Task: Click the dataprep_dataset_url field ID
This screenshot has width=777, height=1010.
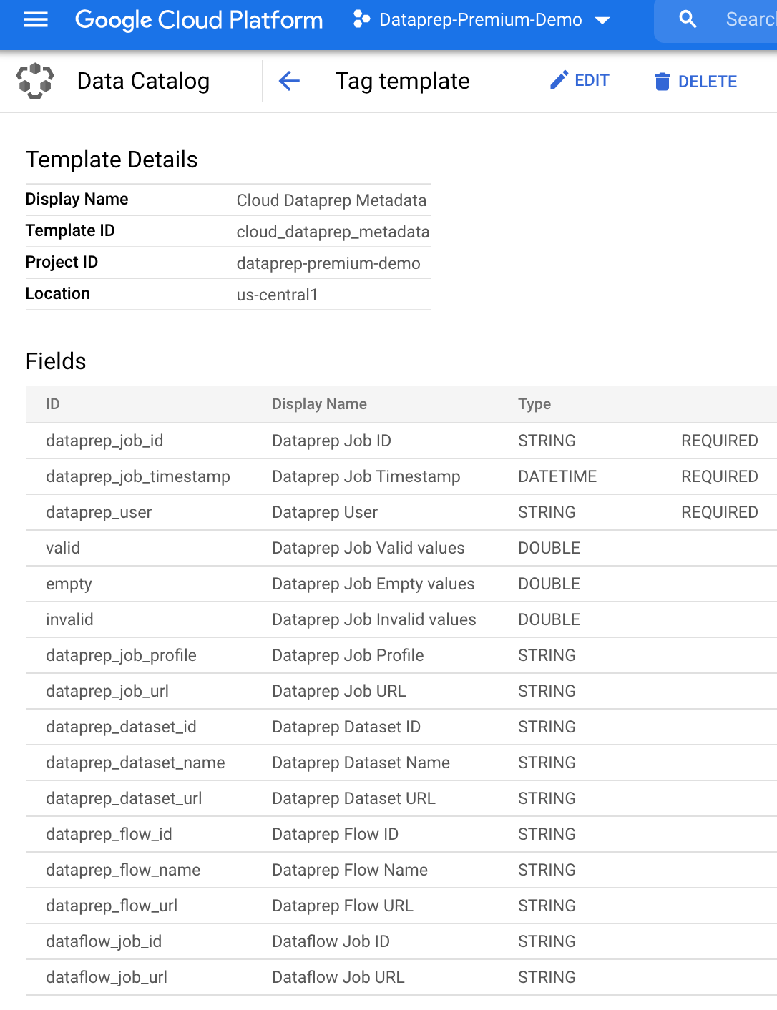Action: [124, 798]
